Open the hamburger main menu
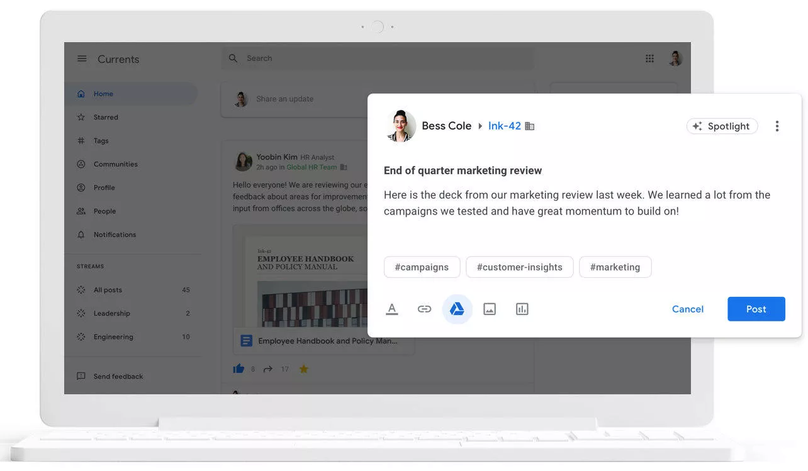The width and height of the screenshot is (808, 471). 82,58
